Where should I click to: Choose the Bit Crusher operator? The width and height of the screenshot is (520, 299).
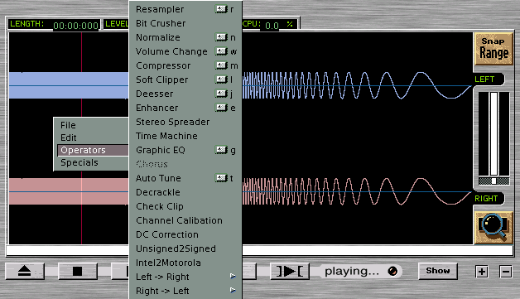(x=185, y=23)
